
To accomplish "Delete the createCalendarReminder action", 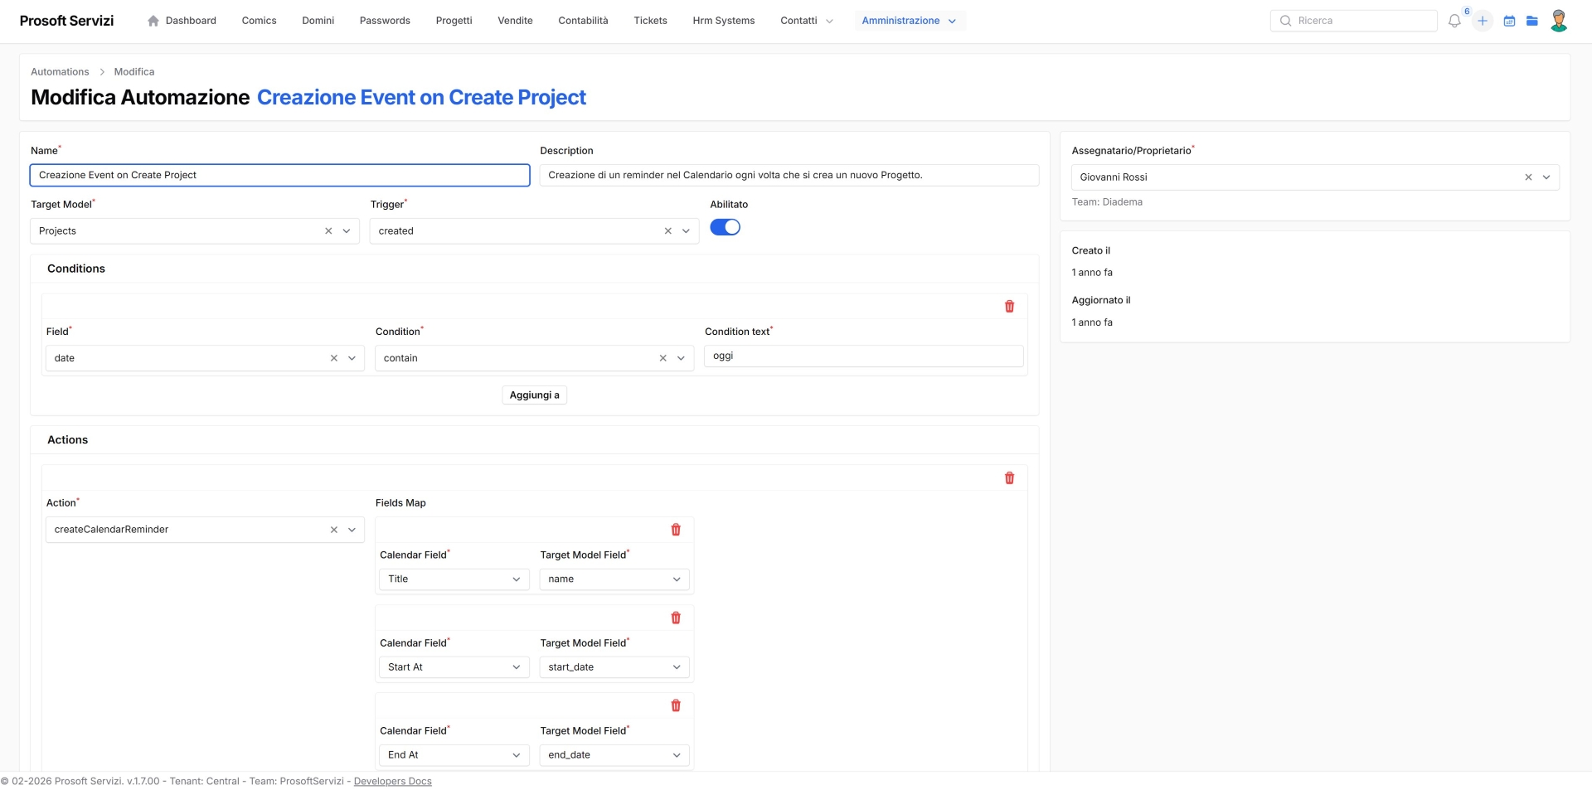I will pyautogui.click(x=1009, y=478).
